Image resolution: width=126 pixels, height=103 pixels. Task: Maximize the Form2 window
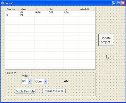click(x=119, y=3)
